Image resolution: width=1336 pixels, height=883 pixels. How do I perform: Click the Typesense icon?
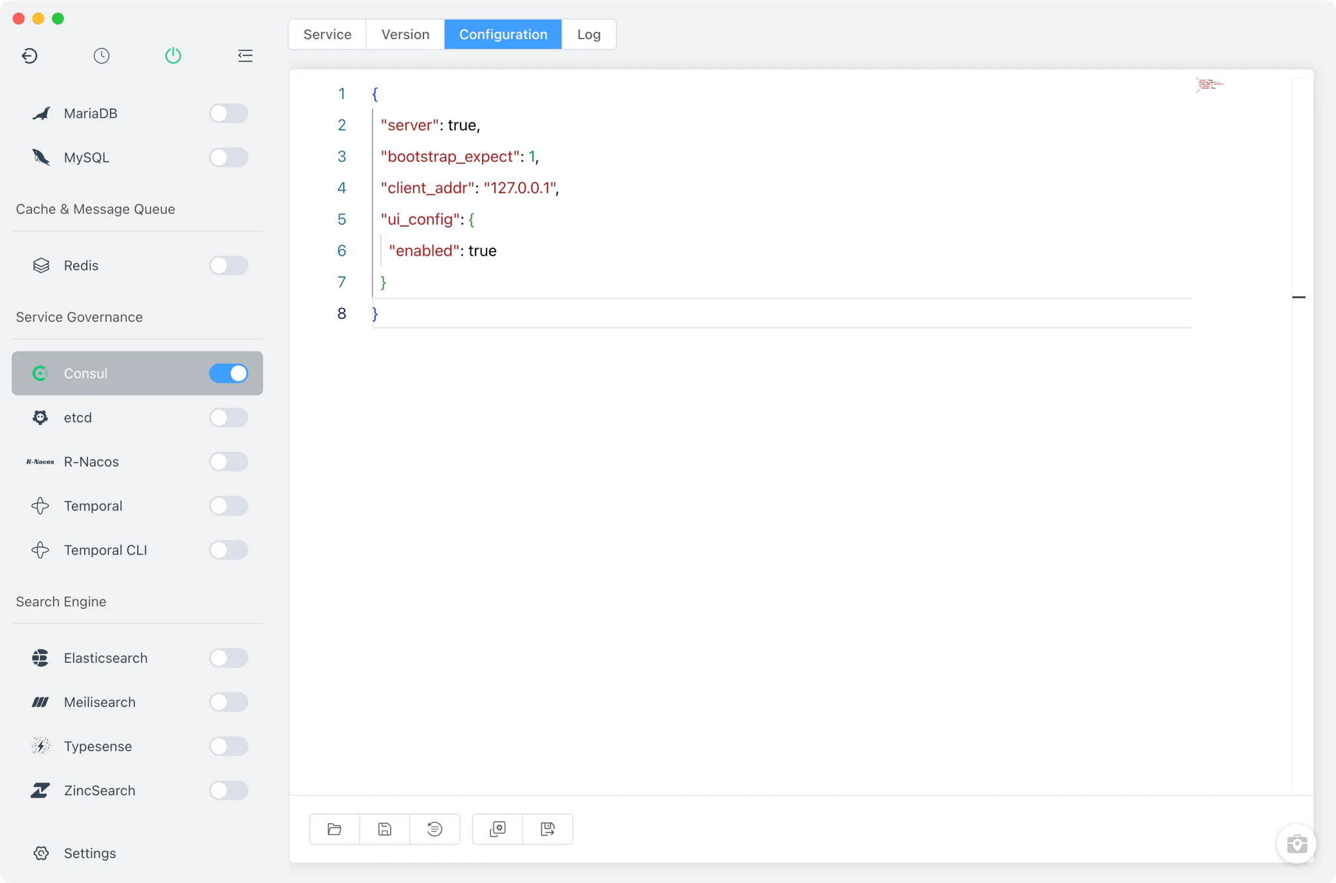(x=40, y=746)
